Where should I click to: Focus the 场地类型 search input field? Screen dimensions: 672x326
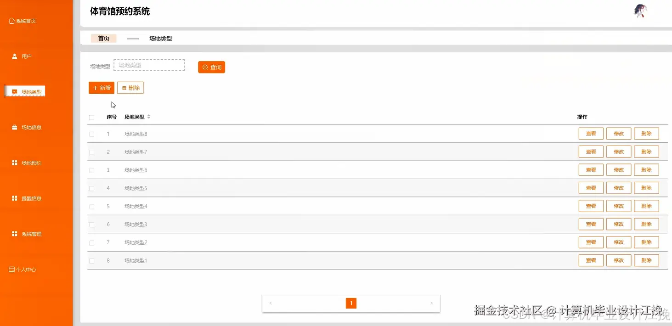149,65
